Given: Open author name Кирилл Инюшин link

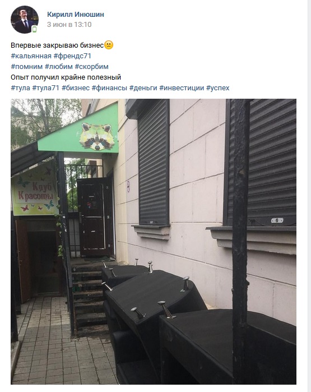Looking at the screenshot, I should [76, 15].
